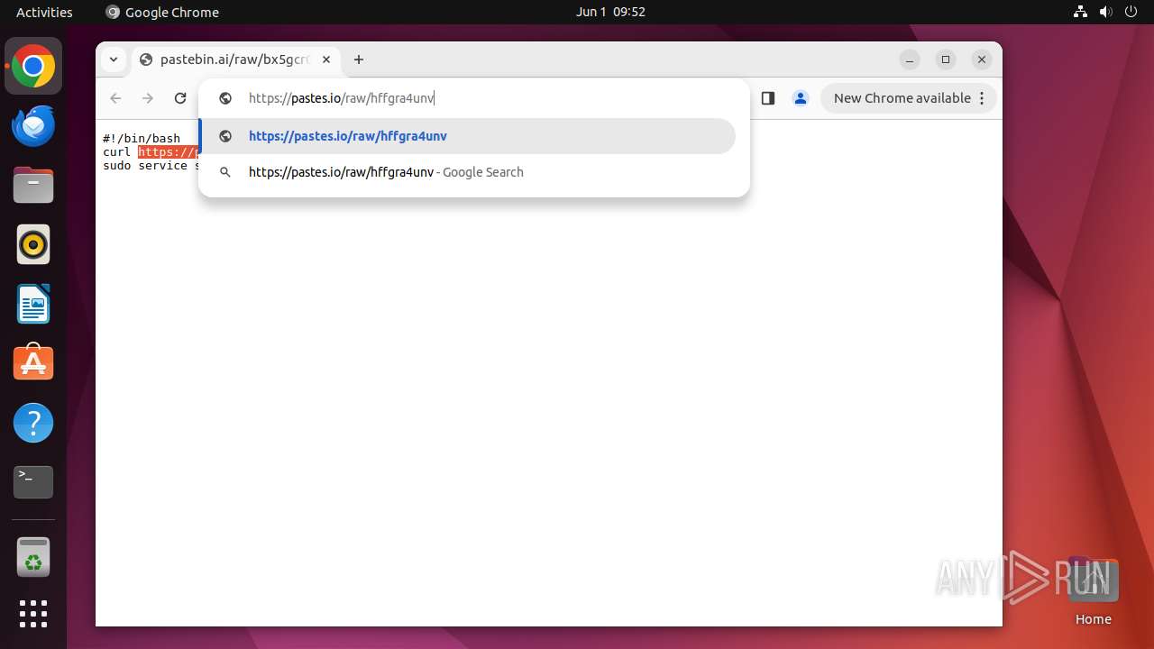Select the pastes.io URL suggestion

(468, 136)
